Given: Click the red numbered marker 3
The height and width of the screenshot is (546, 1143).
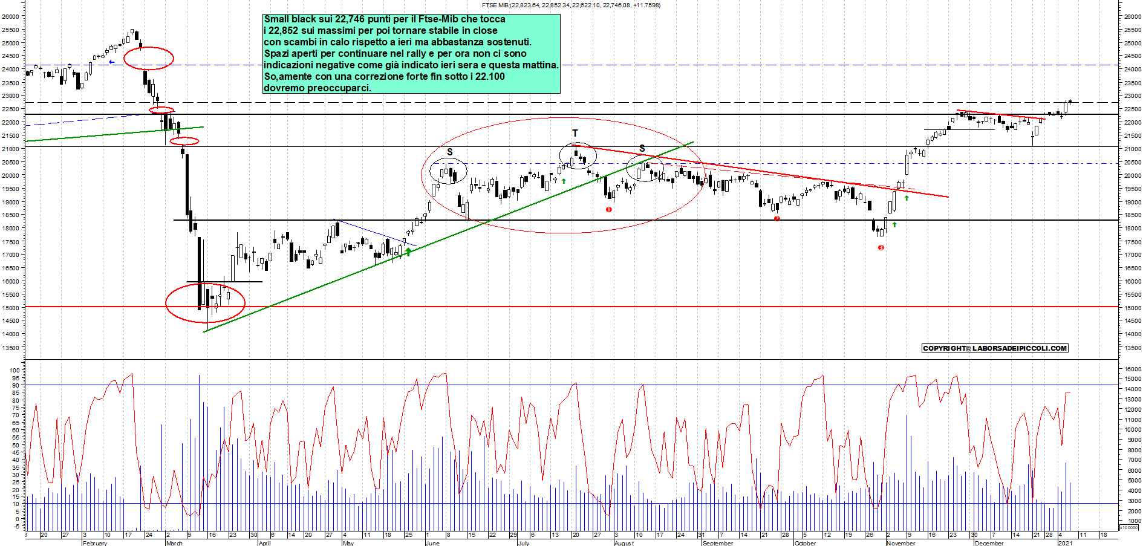Looking at the screenshot, I should [x=881, y=247].
